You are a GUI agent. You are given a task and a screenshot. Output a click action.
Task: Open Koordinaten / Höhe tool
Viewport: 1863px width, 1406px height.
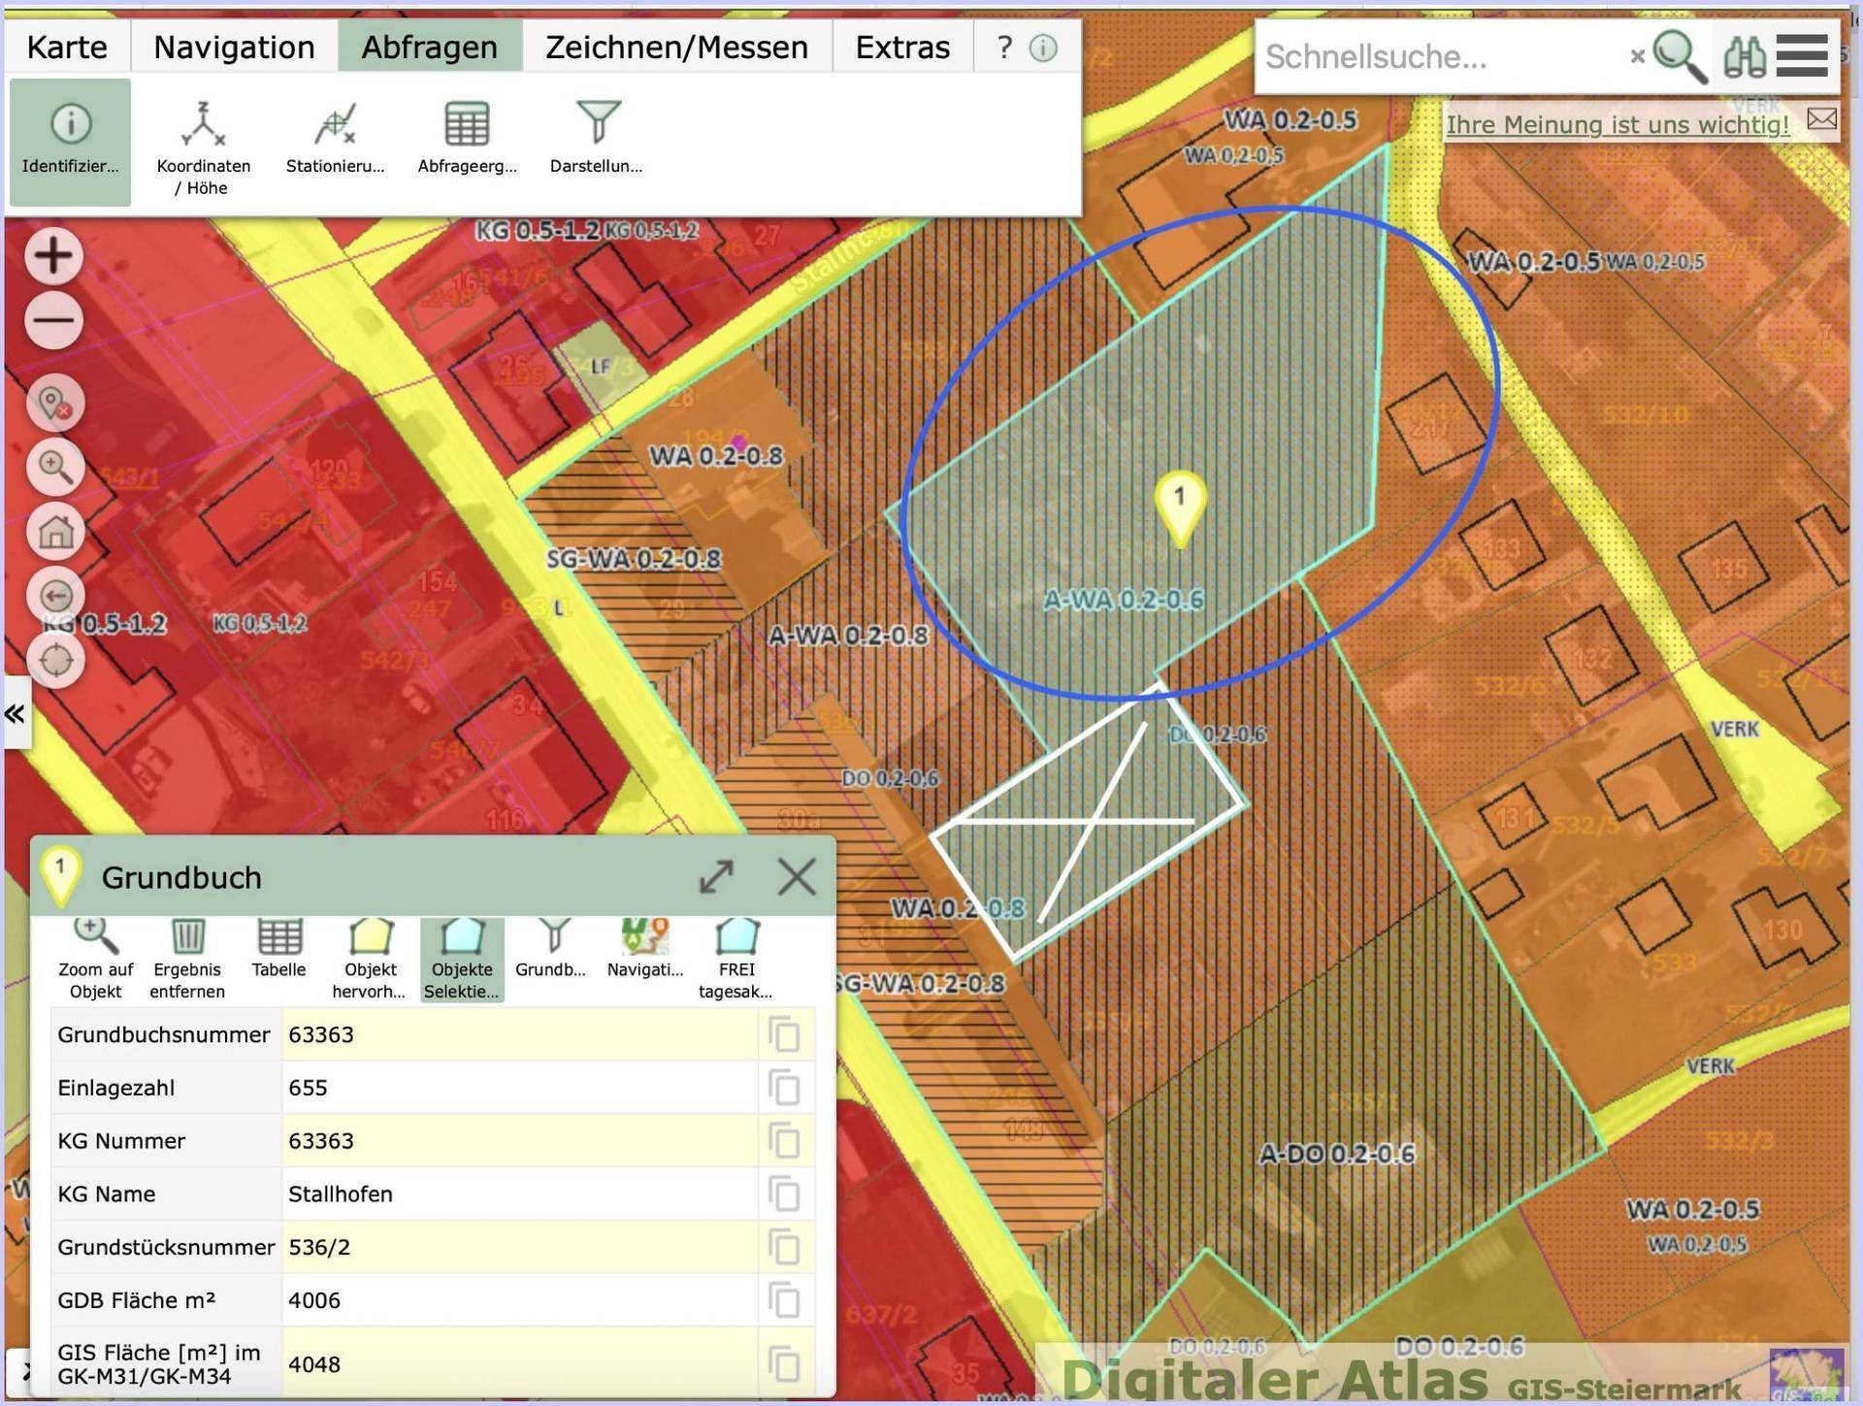(x=204, y=147)
